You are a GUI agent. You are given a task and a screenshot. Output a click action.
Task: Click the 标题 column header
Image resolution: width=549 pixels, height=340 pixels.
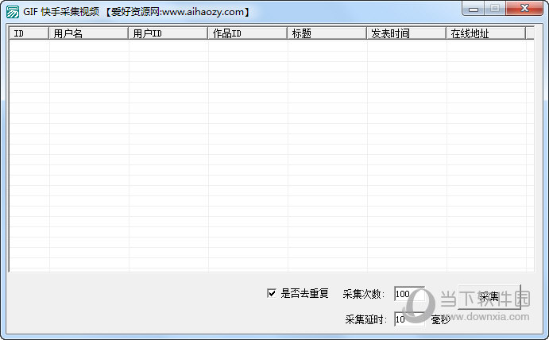tap(327, 33)
